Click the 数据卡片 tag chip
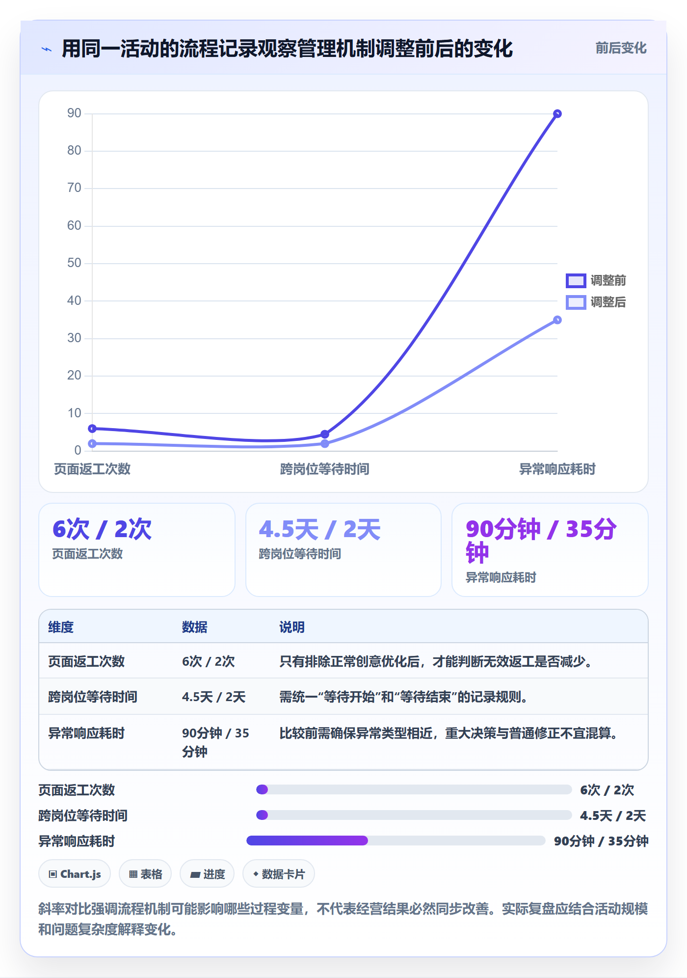687x978 pixels. (279, 874)
